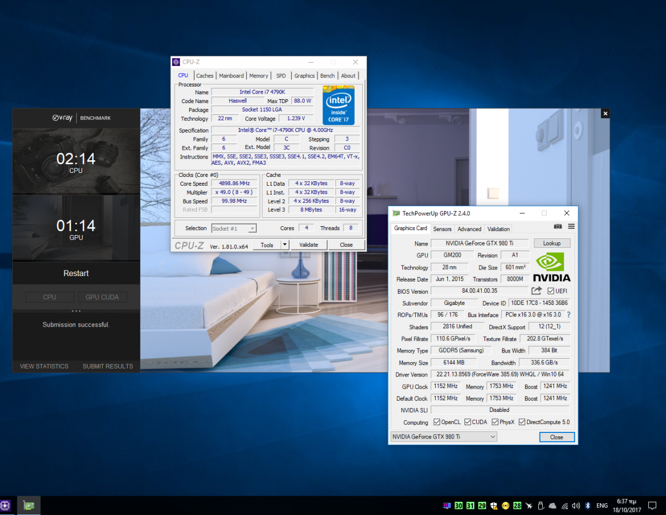The height and width of the screenshot is (515, 666).
Task: Open VIEW STATISTICS in V-Ray Benchmark
Action: point(44,366)
